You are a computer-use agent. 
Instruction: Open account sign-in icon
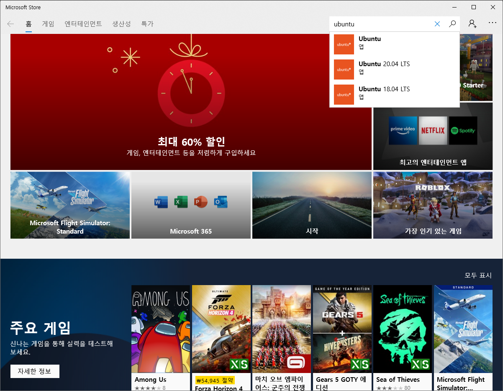click(x=472, y=24)
